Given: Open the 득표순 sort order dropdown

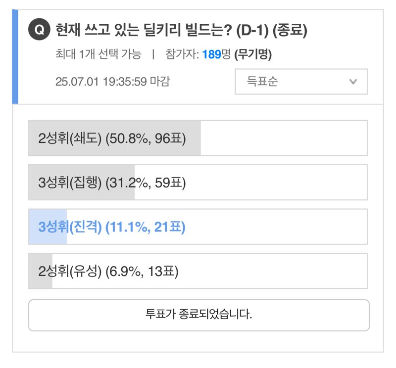Looking at the screenshot, I should [x=301, y=82].
